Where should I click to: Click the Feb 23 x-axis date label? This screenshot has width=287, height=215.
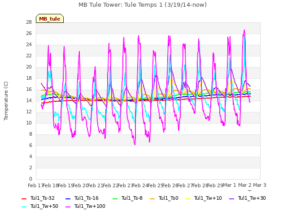126,185
